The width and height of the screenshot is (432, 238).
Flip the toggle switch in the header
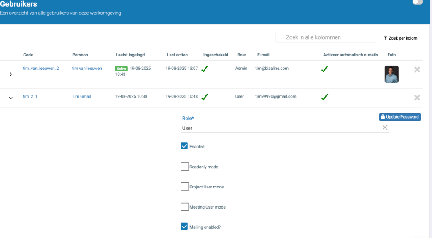click(x=417, y=3)
